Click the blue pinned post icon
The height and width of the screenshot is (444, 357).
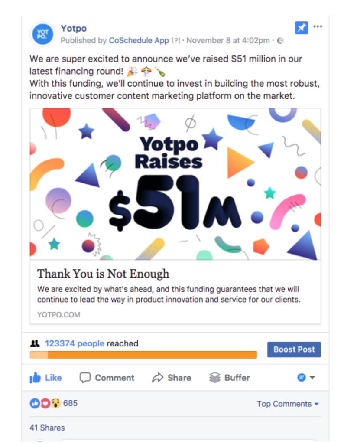[301, 28]
